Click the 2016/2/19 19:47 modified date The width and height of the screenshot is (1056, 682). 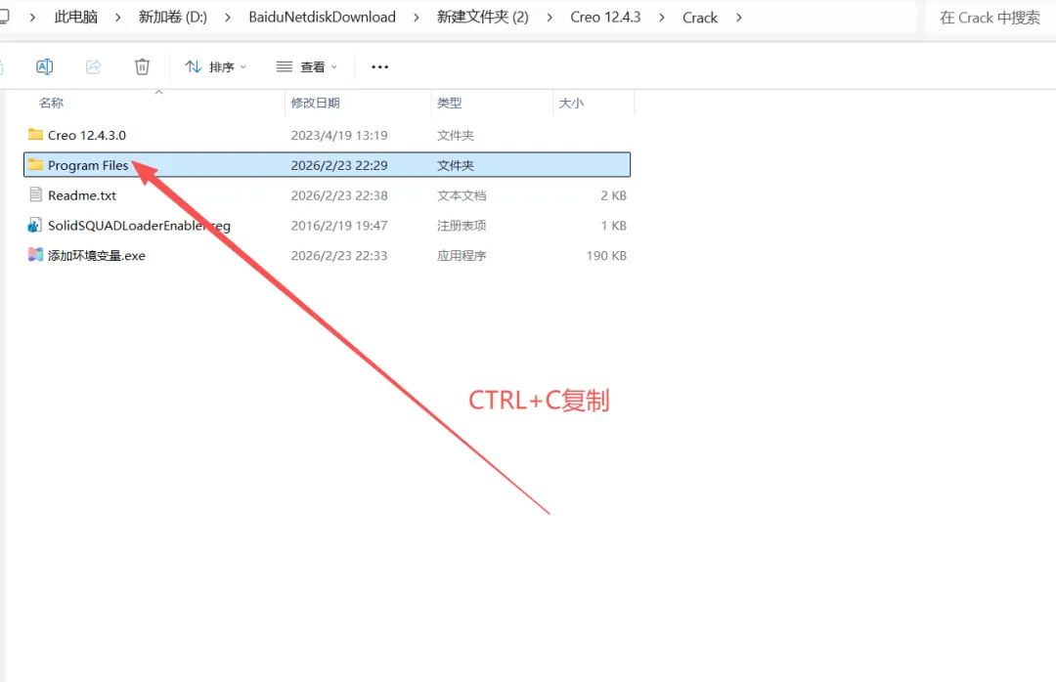[x=339, y=226]
